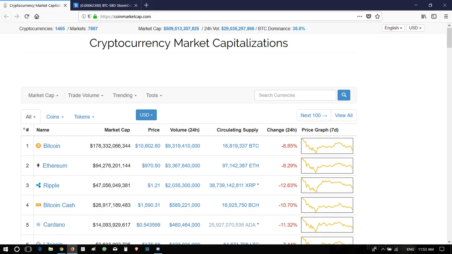The height and width of the screenshot is (254, 452).
Task: Open Cortana search circle
Action: [x=17, y=249]
